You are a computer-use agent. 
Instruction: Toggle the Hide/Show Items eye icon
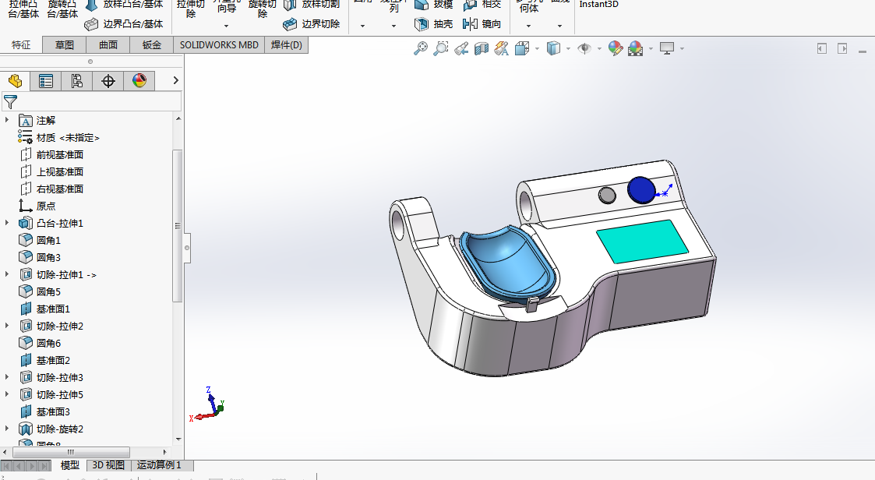(x=584, y=48)
